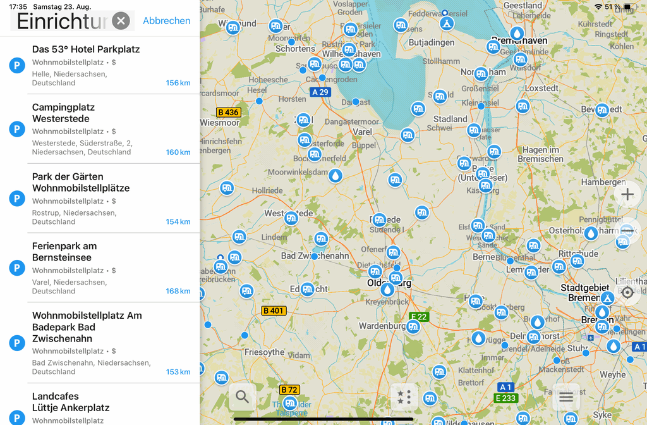Open the hamburger menu on the map
This screenshot has height=425, width=647.
click(x=565, y=397)
